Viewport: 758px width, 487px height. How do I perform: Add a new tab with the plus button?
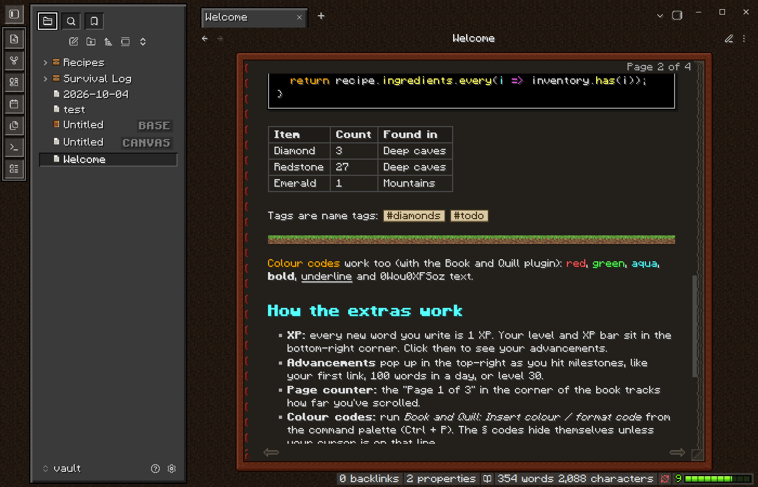[321, 16]
